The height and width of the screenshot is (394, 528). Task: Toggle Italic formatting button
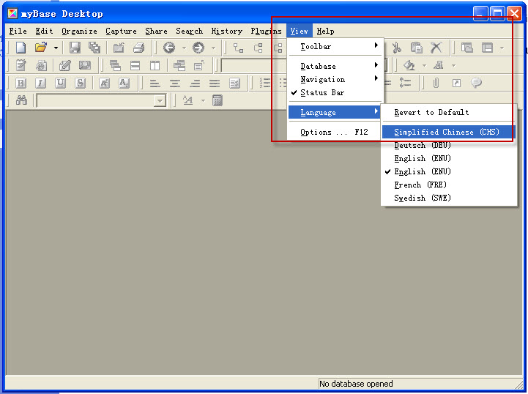tap(41, 83)
